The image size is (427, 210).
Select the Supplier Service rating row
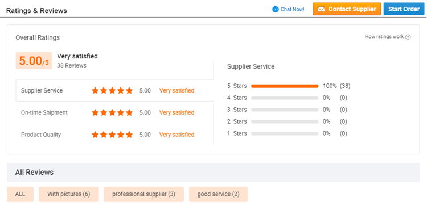tap(114, 91)
